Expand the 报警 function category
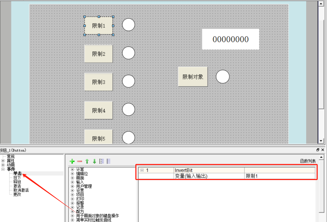The image size is (327, 222). tap(73, 203)
